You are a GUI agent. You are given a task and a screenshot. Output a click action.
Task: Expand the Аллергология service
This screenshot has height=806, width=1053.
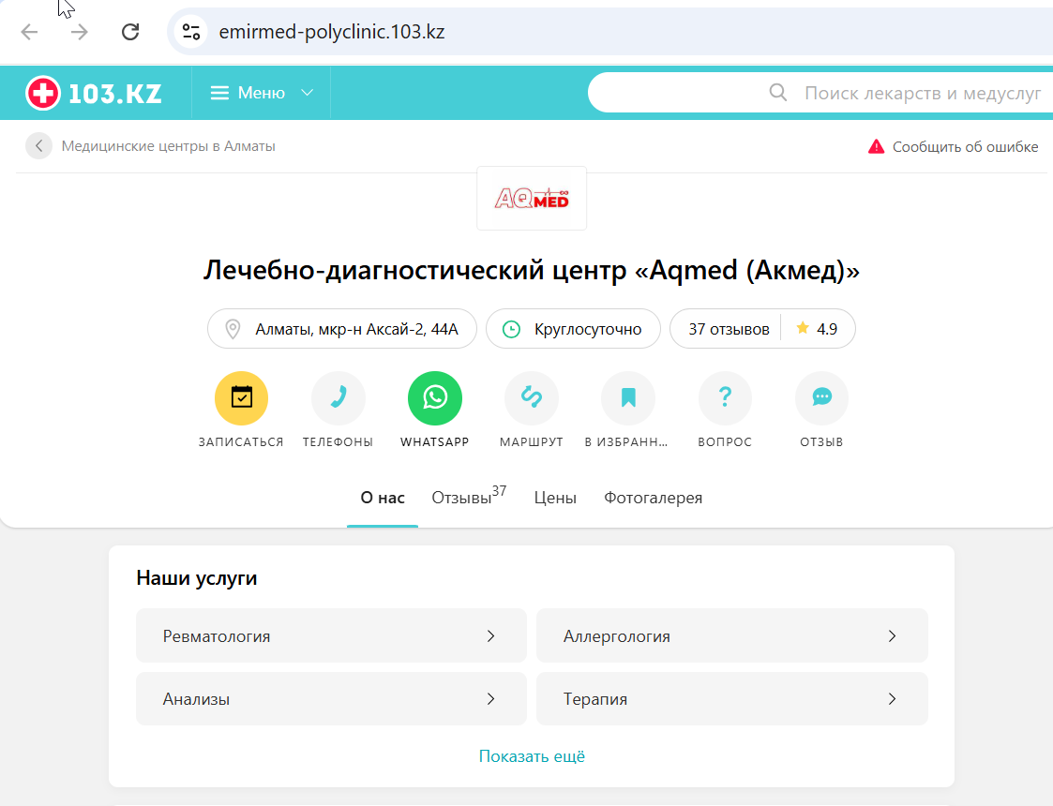coord(732,635)
